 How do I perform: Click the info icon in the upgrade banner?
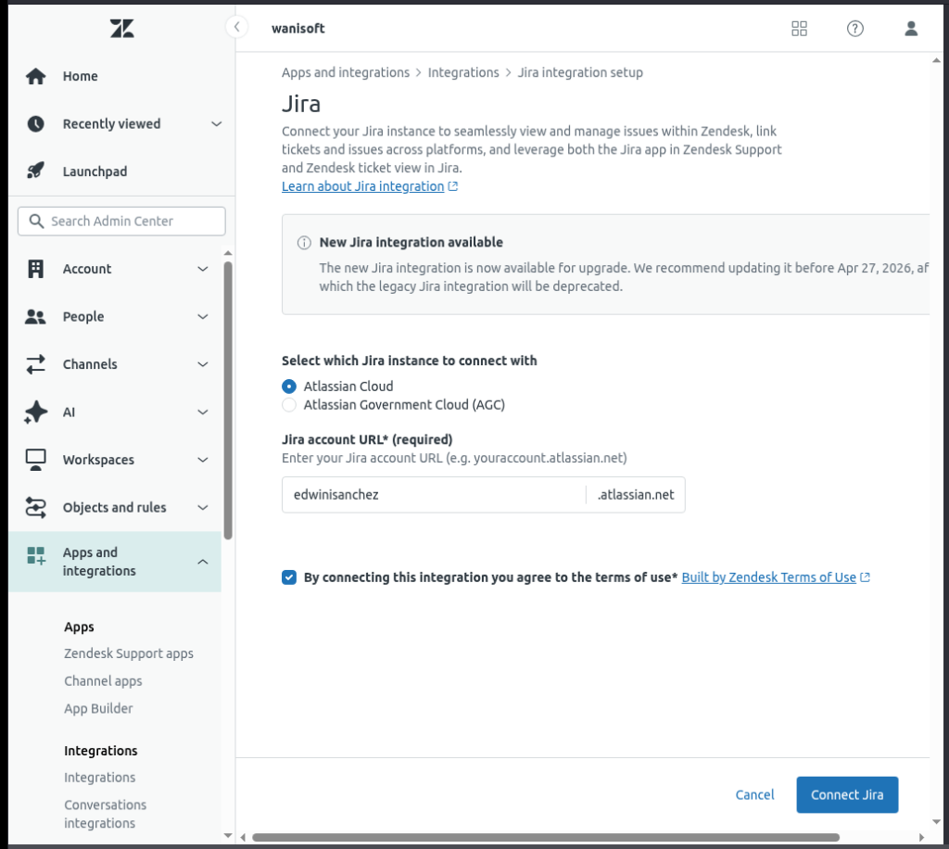pos(302,242)
